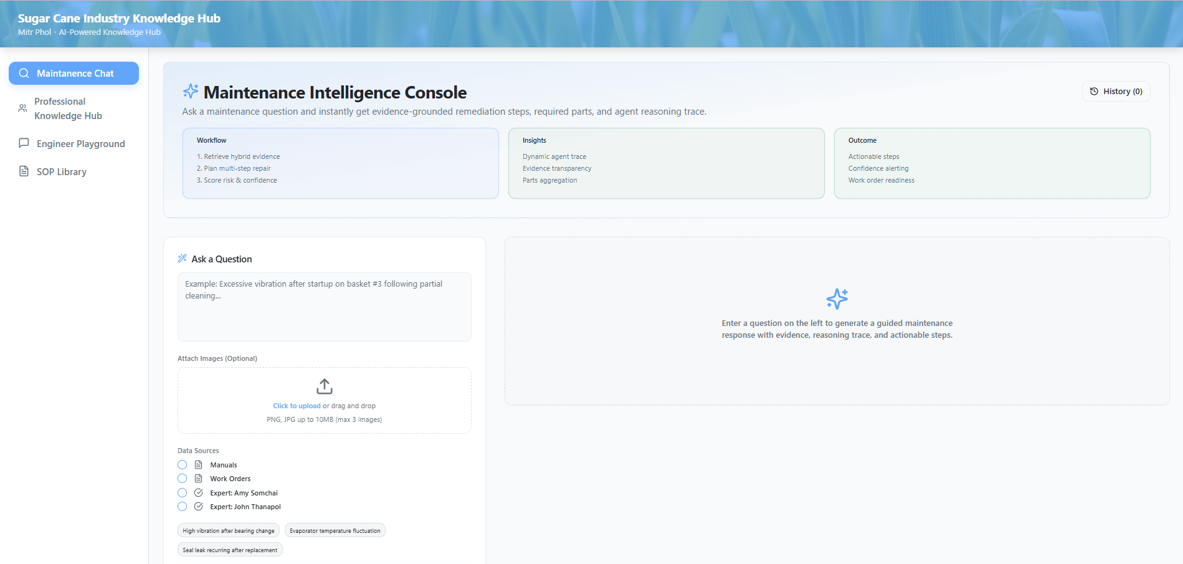The height and width of the screenshot is (564, 1183).
Task: Click the people icon beside Professional Knowledge Hub
Action: click(22, 108)
